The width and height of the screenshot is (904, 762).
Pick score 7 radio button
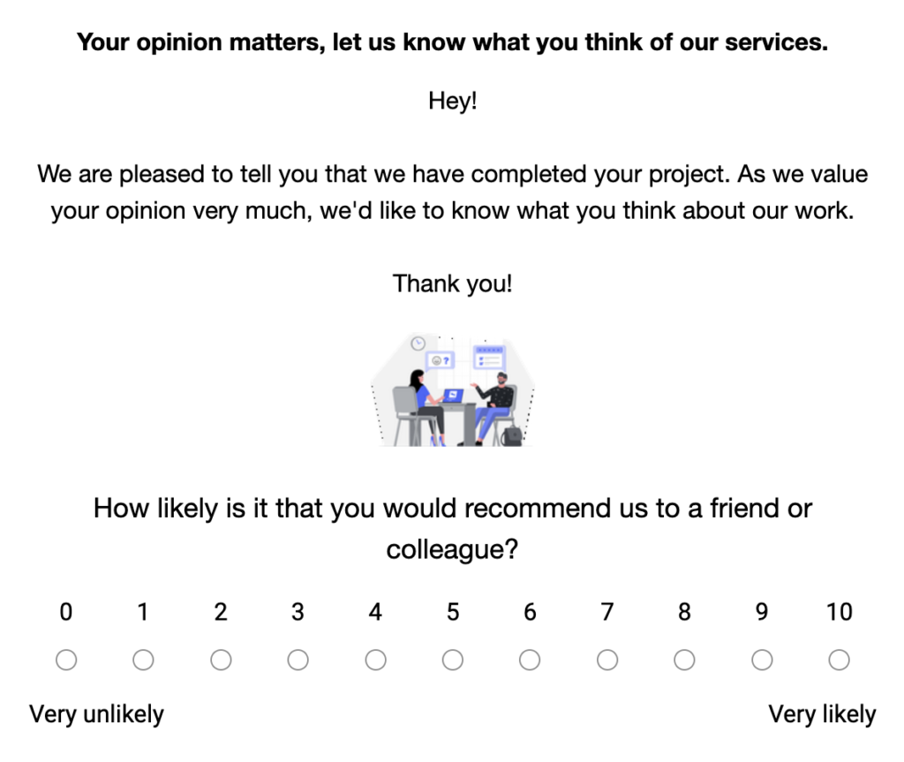(x=607, y=660)
